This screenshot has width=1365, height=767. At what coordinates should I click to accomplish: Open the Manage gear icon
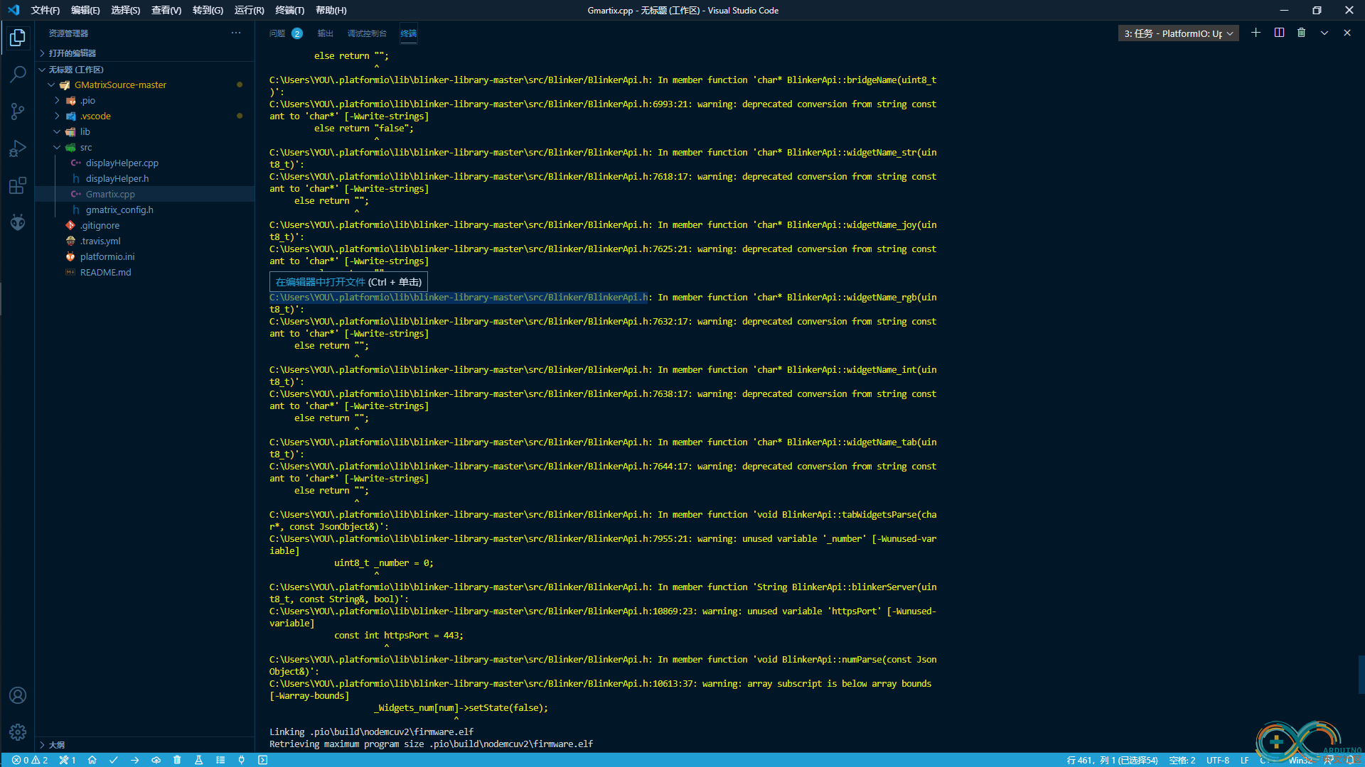click(x=18, y=732)
